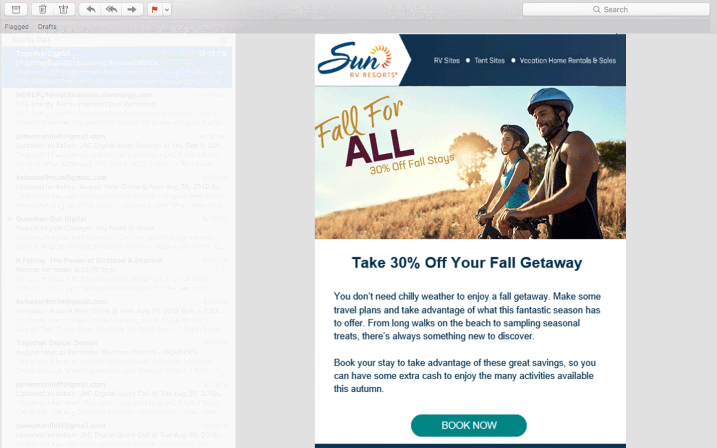717x448 pixels.
Task: Open Vacation Home Rentals & Sales link
Action: (568, 61)
